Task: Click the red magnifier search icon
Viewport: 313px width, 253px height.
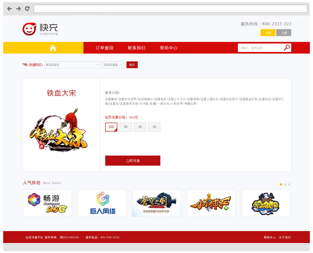Action: [287, 48]
